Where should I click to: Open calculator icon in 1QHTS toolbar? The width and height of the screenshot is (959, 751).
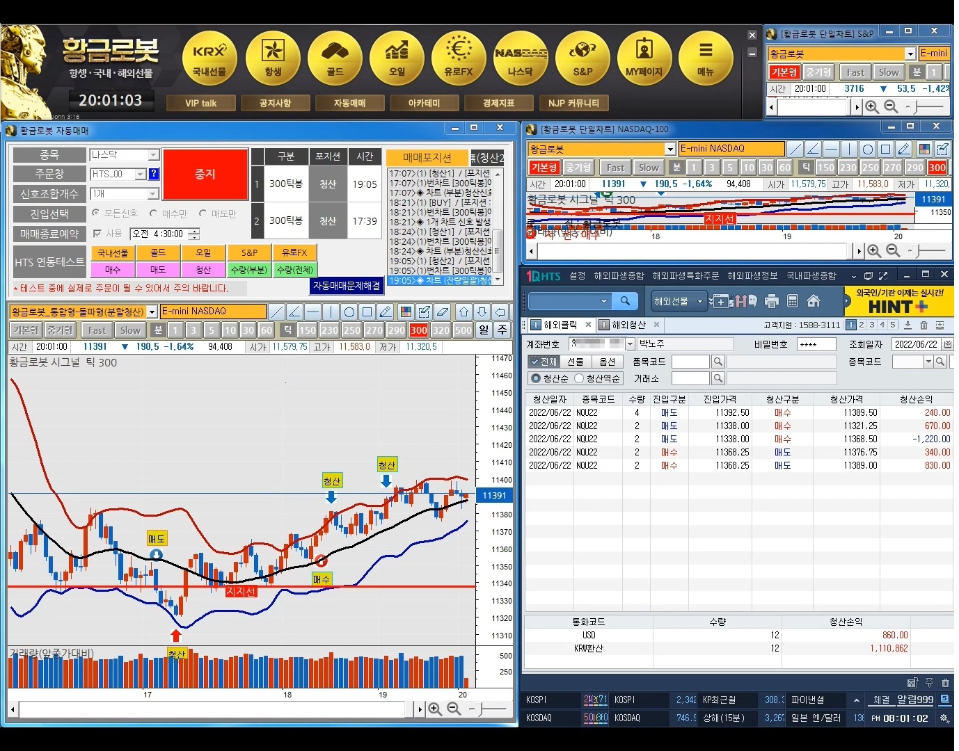tap(792, 301)
